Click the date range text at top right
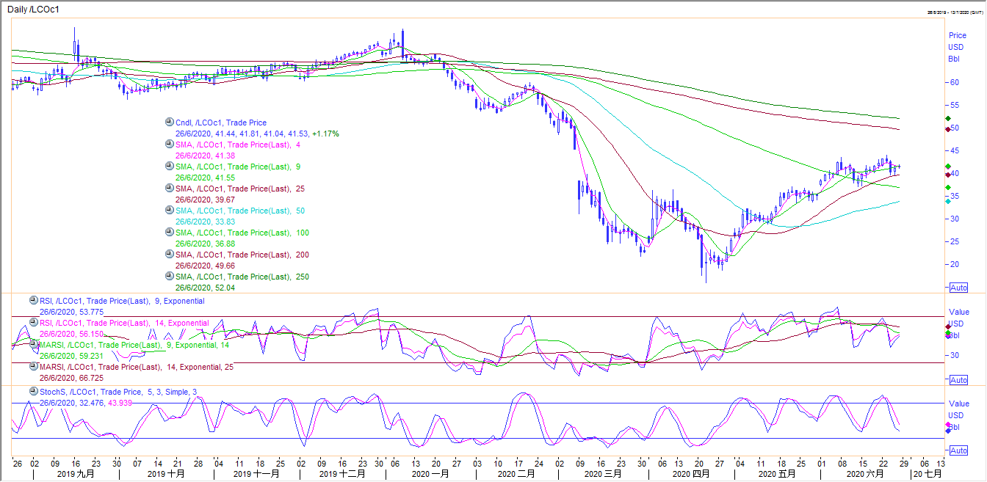Viewport: 987px width, 482px height. pos(955,12)
